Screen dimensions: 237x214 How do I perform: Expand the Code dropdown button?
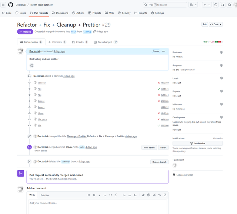[x=216, y=24]
